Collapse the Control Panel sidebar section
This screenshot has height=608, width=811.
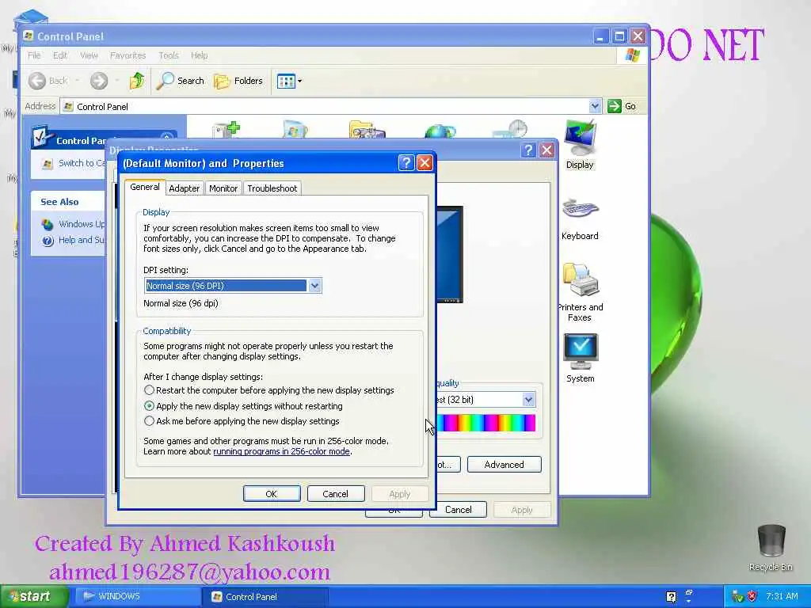point(166,137)
